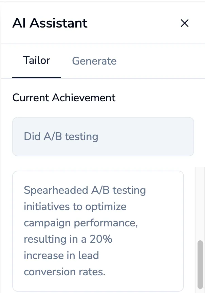The image size is (205, 293).
Task: Close the AI Assistant panel
Action: (185, 23)
